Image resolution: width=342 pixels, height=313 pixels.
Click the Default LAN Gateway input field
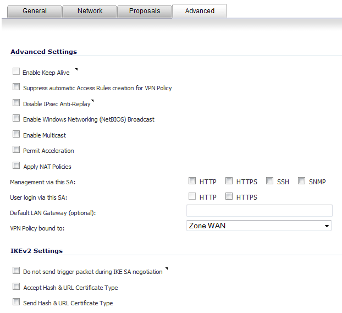[260, 211]
